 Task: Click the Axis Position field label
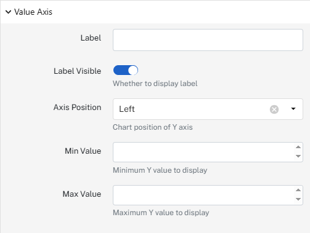click(x=77, y=108)
